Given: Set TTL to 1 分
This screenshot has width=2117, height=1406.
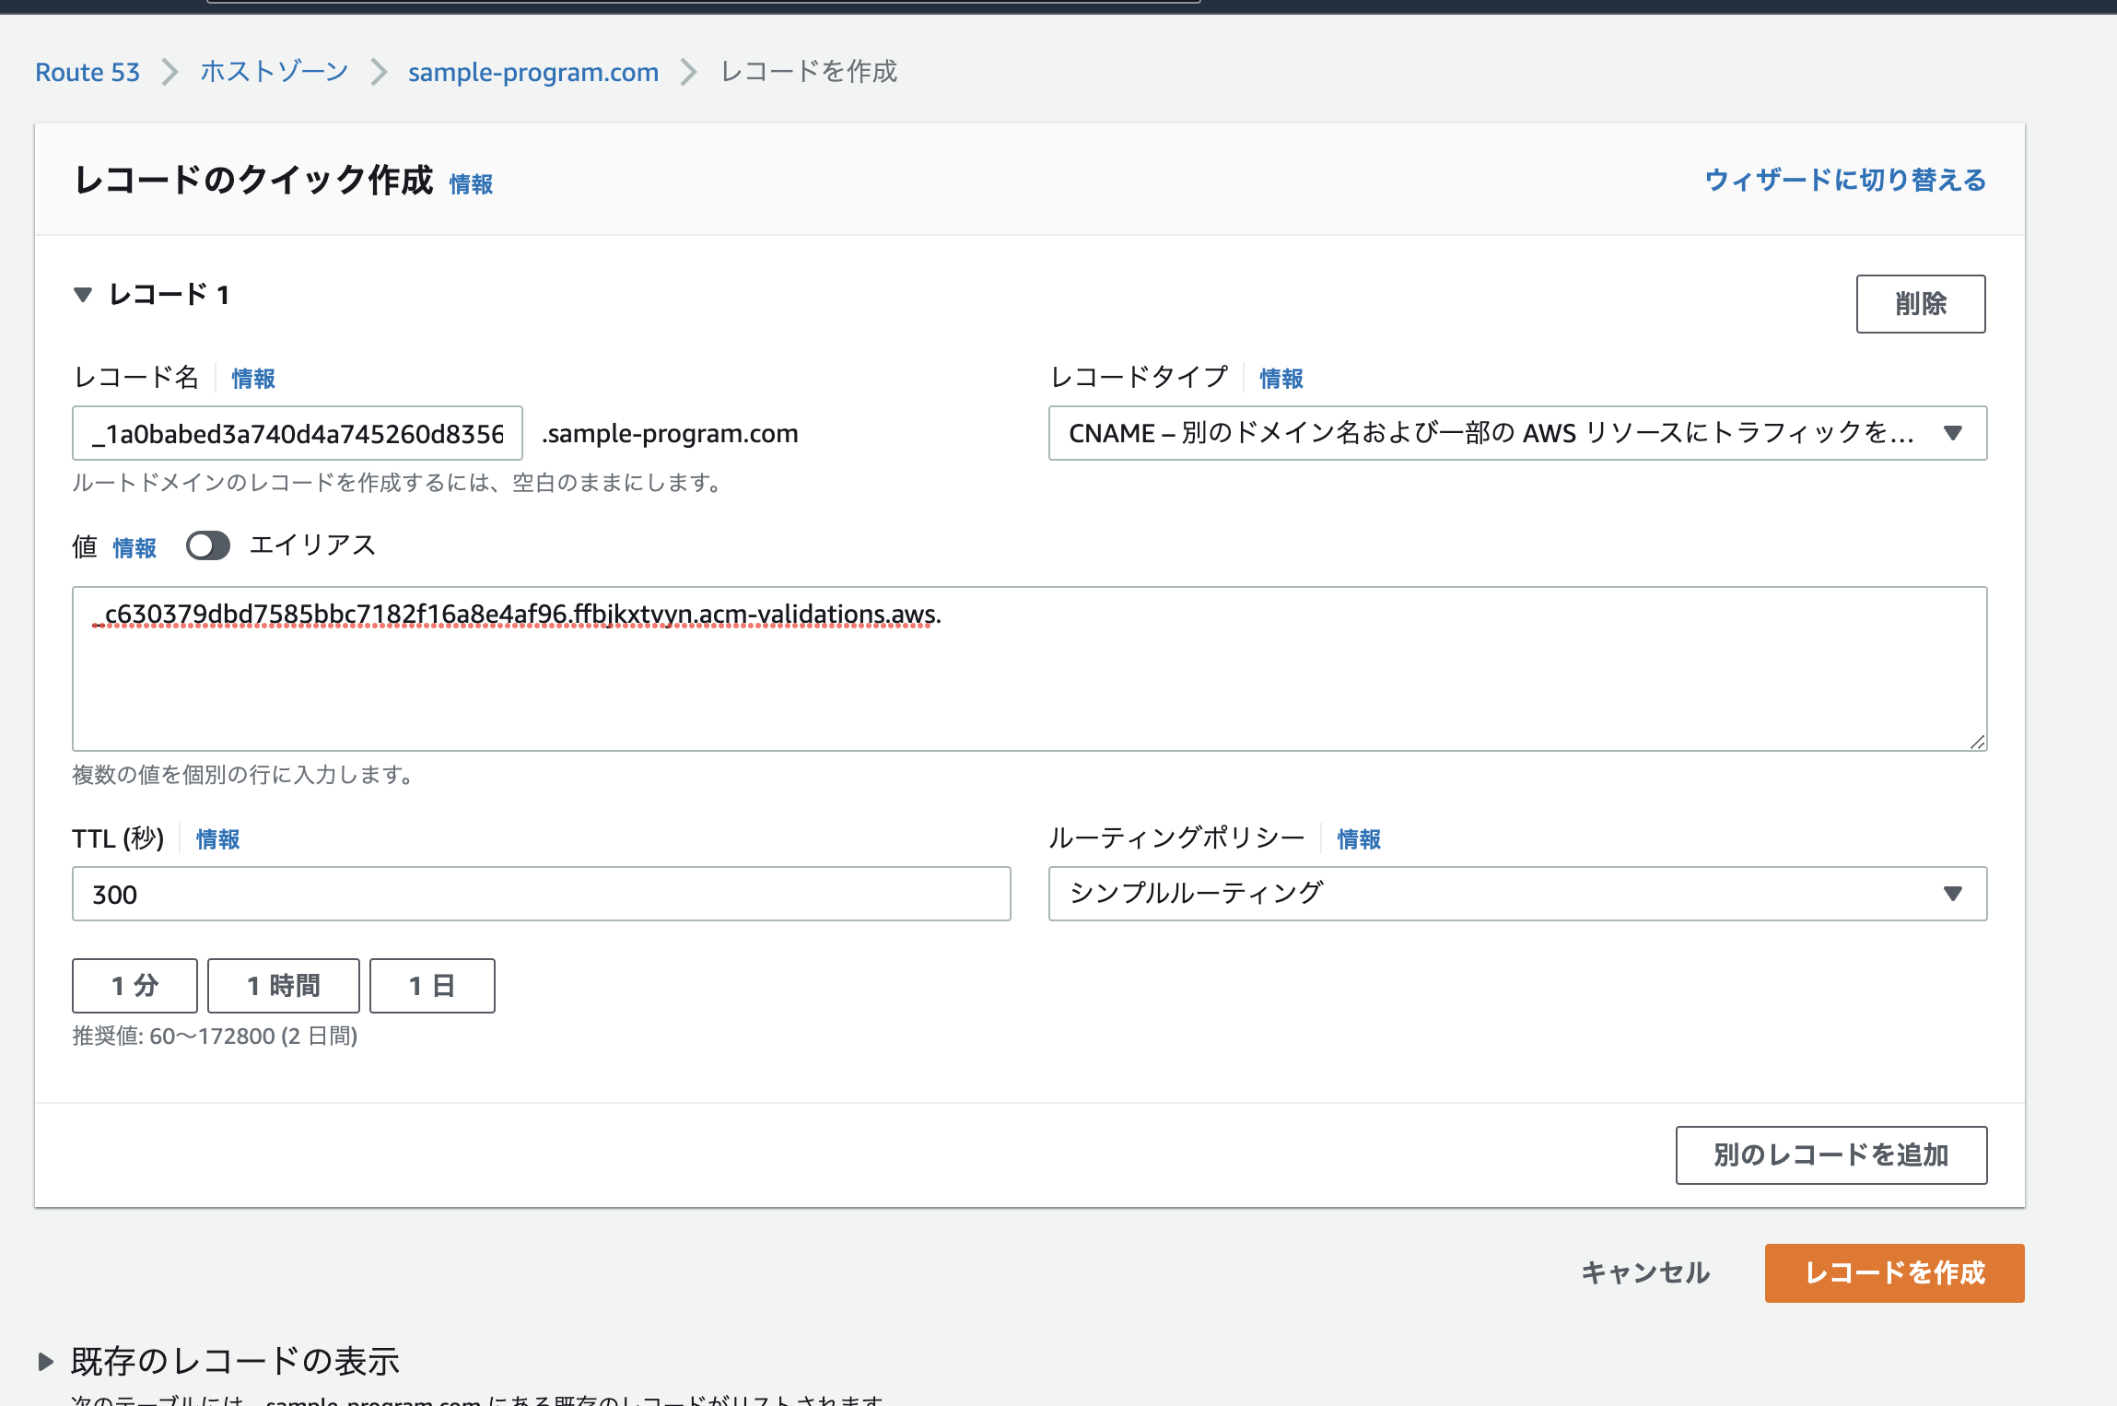Looking at the screenshot, I should [135, 986].
